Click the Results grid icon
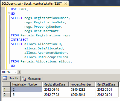Image resolution: width=120 pixels, height=101 pixels. (x=5, y=78)
